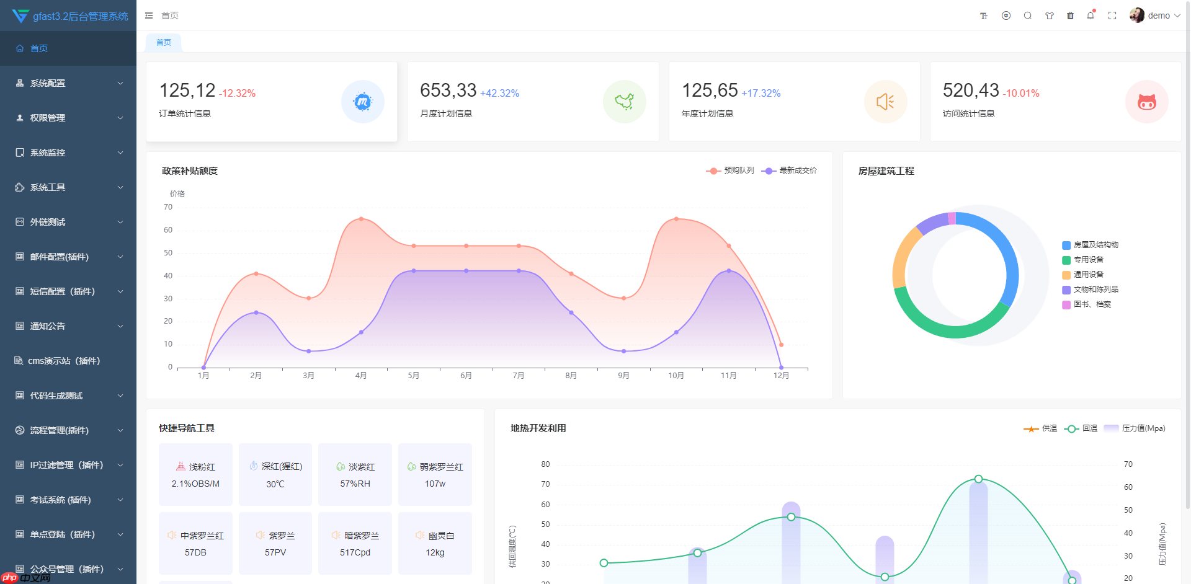
Task: Open the theme skin (t-shirt) icon
Action: click(1050, 15)
